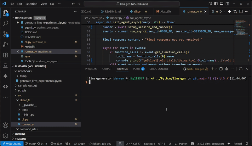Split the editor to the right
Image resolution: width=252 pixels, height=146 pixels.
tap(241, 11)
